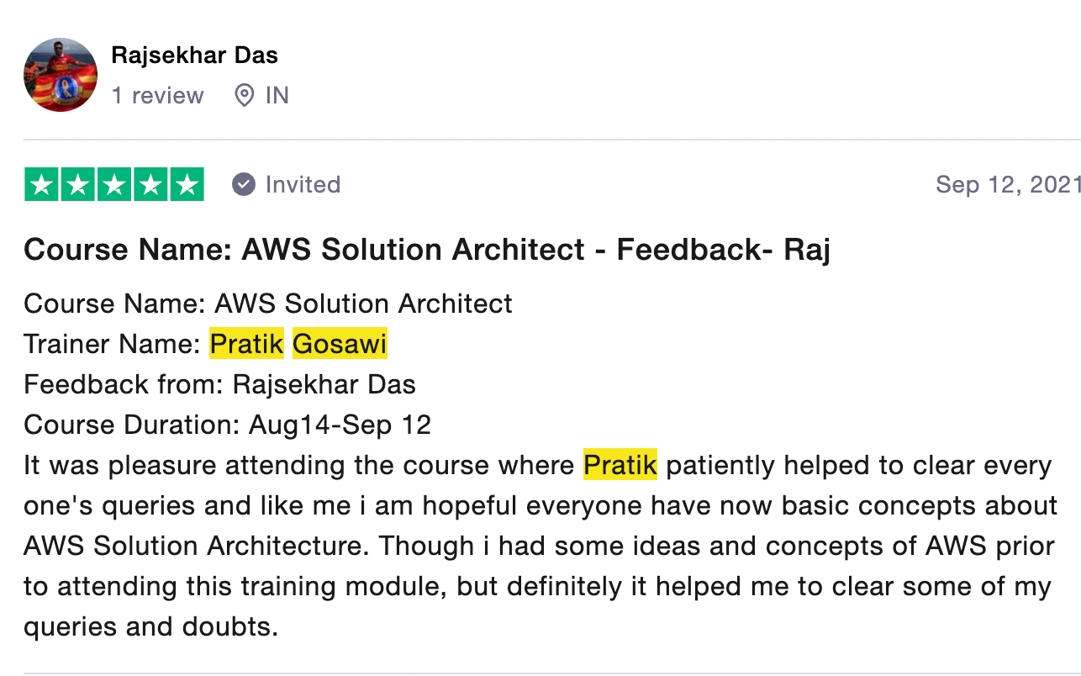
Task: Open the bold review title heading
Action: [427, 250]
